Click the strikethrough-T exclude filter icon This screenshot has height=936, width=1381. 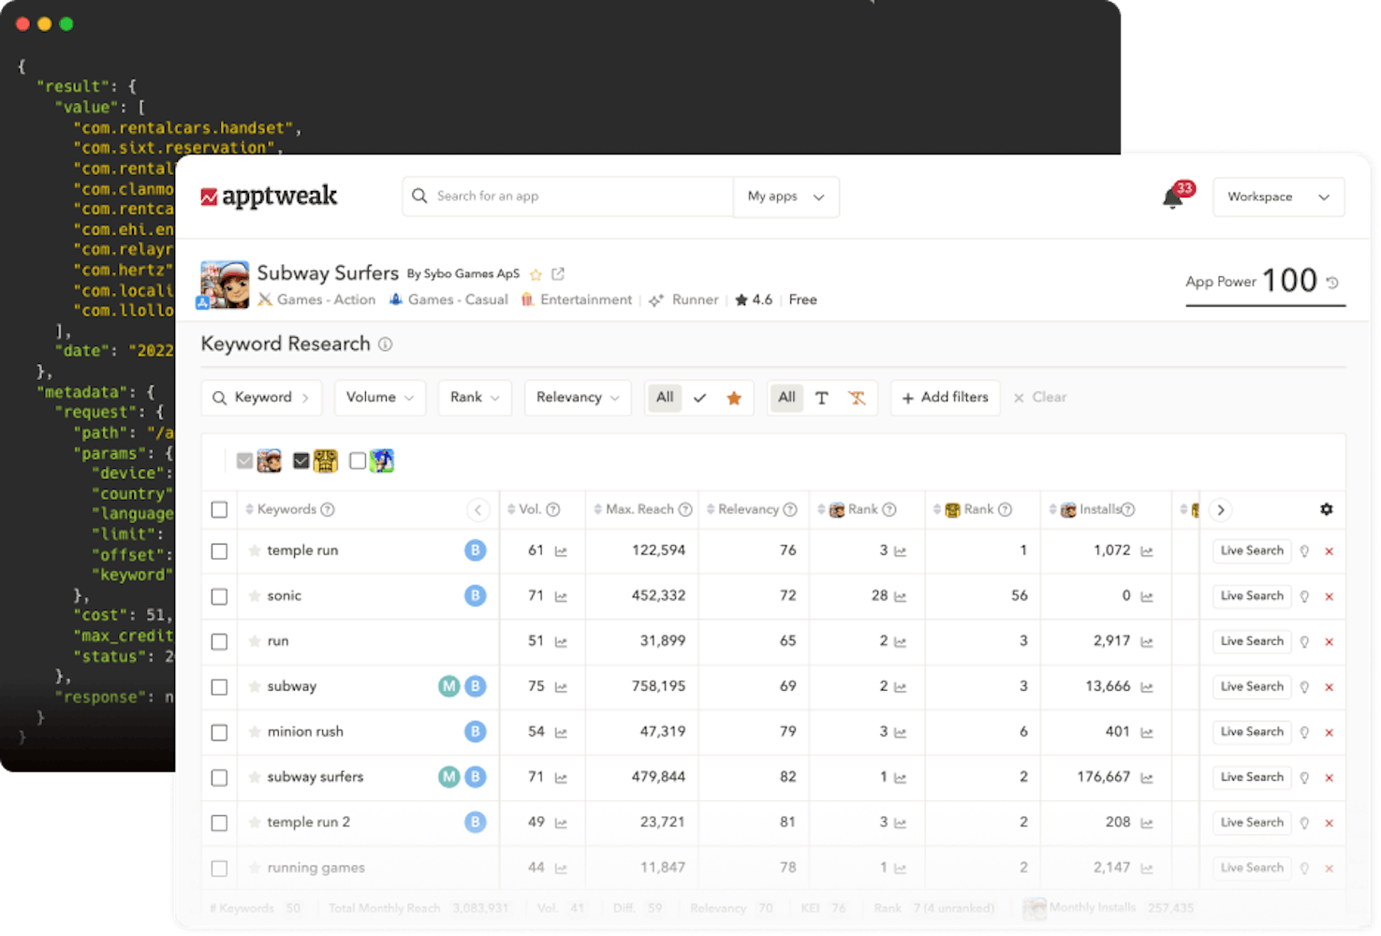click(857, 398)
